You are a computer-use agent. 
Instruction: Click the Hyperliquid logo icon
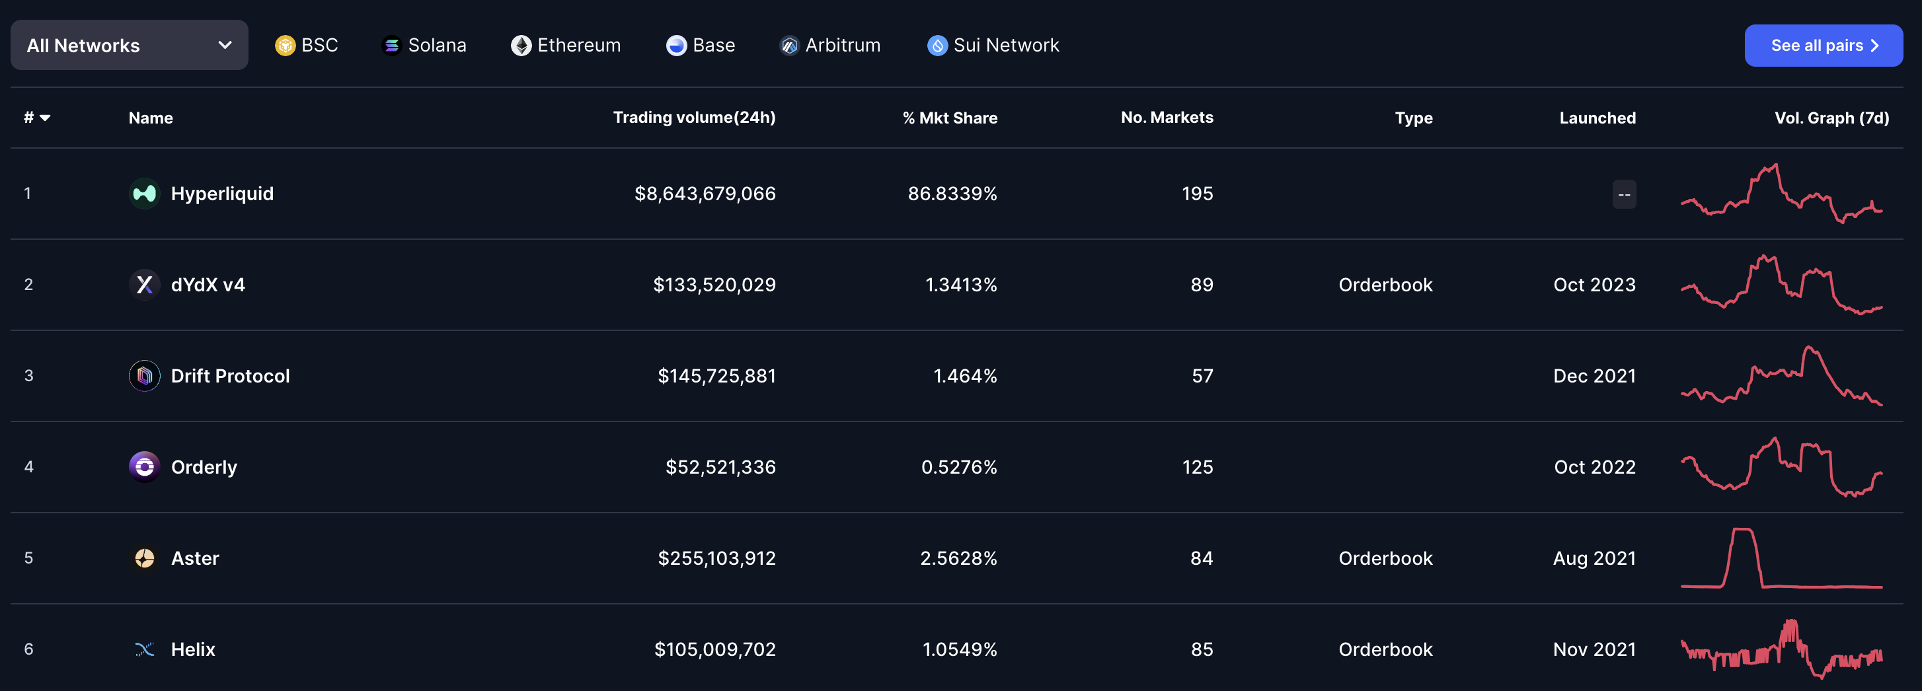(x=144, y=194)
